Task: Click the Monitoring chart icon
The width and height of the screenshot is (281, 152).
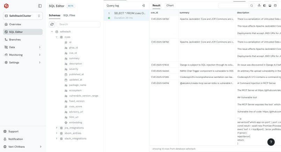Action: [x=6, y=55]
